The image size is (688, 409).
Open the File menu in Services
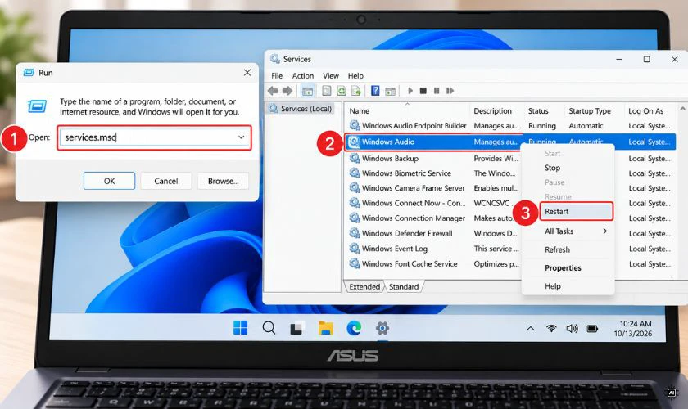pyautogui.click(x=277, y=75)
